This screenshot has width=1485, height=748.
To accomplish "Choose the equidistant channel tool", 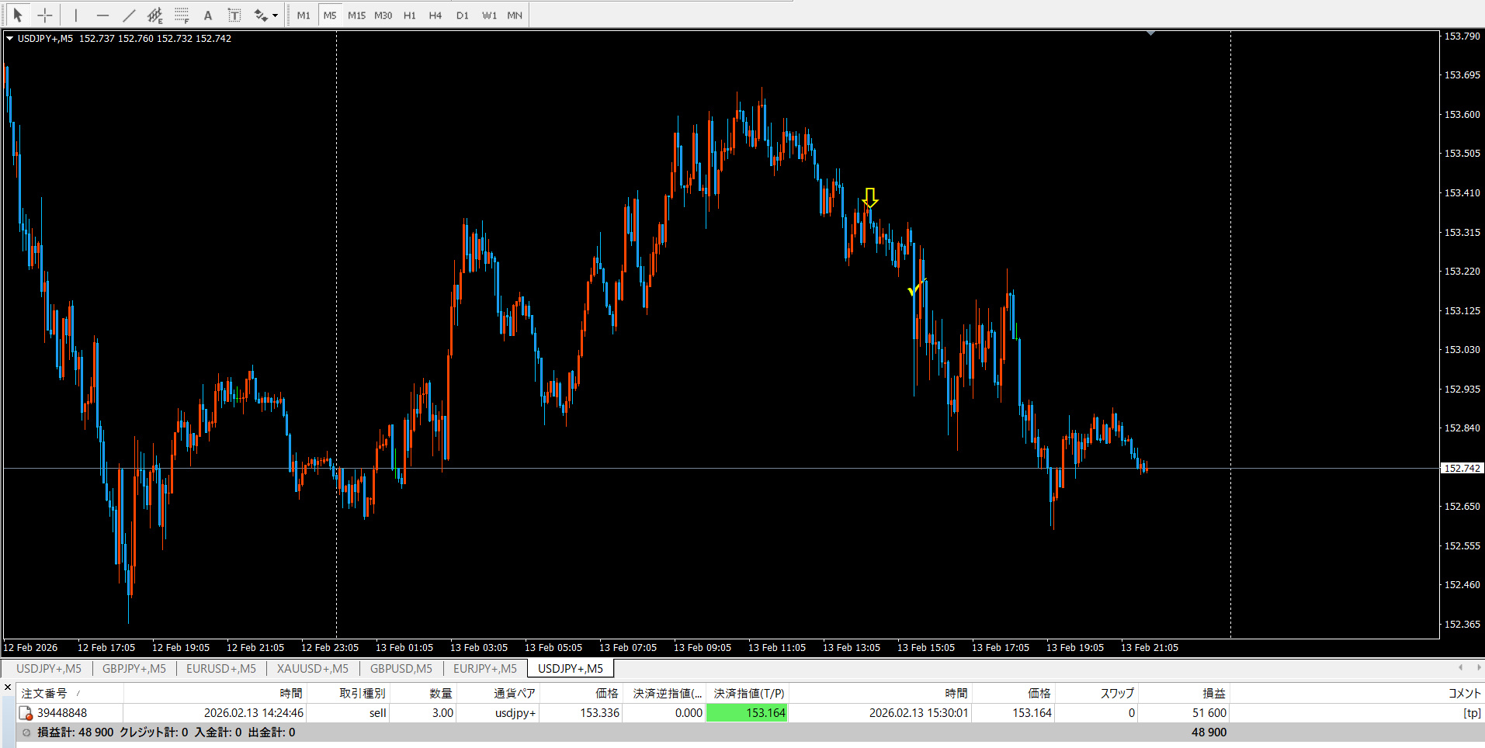I will (155, 15).
